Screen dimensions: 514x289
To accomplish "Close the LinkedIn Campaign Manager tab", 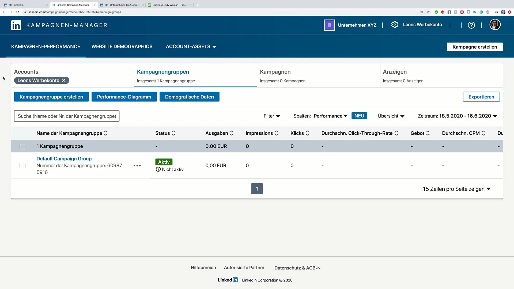I will click(x=95, y=5).
